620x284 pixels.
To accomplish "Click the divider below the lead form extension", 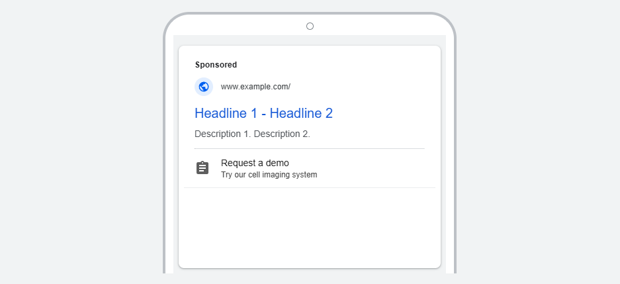I will pyautogui.click(x=310, y=188).
